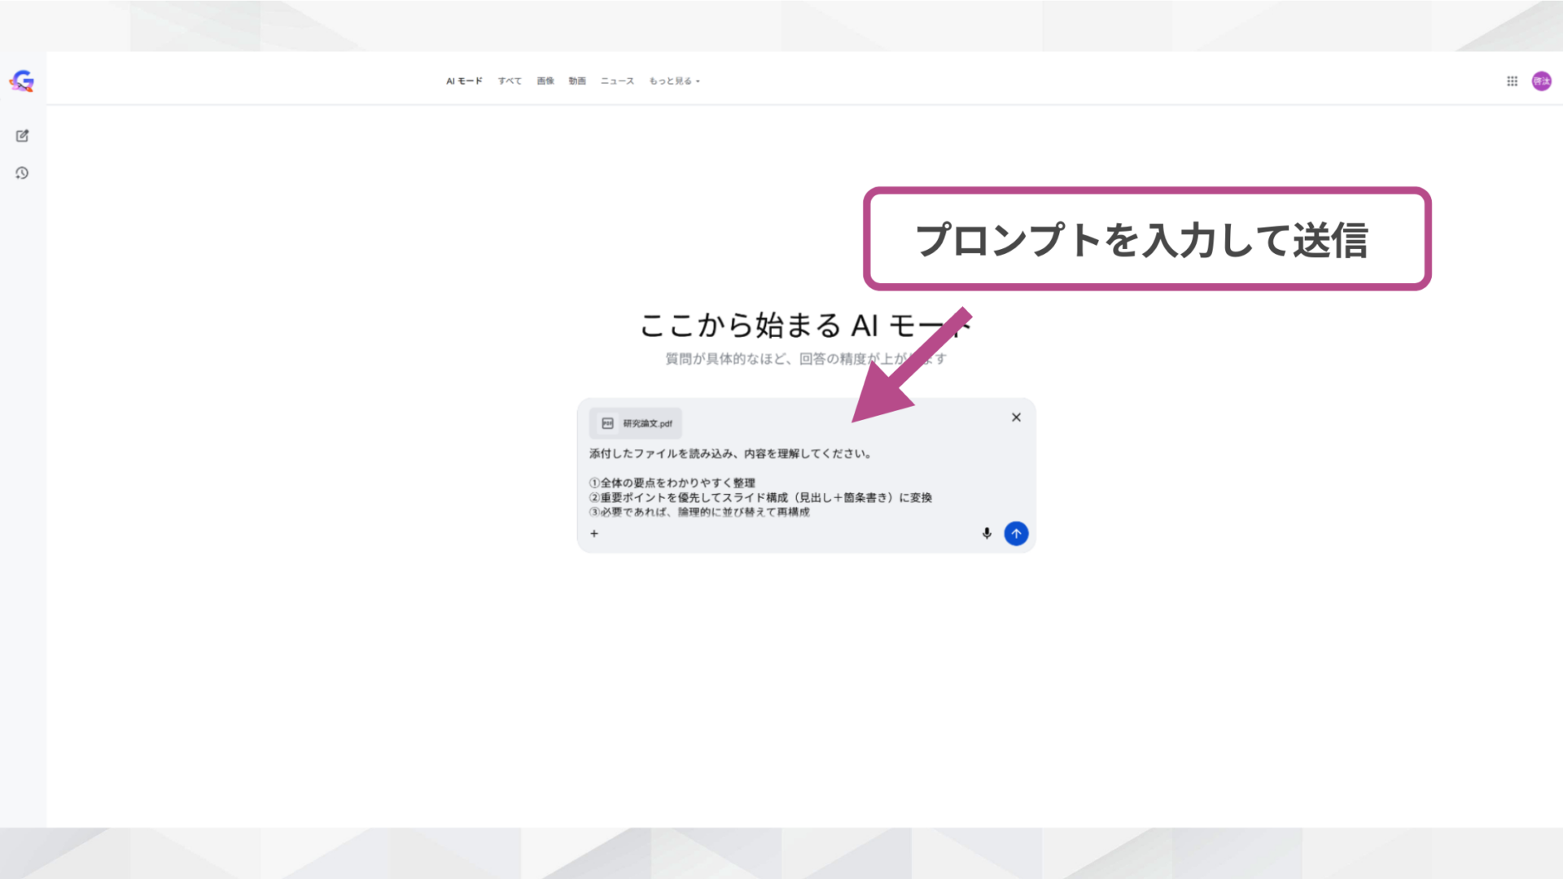This screenshot has height=879, width=1563.
Task: Open search history with the clock icon
Action: [22, 173]
